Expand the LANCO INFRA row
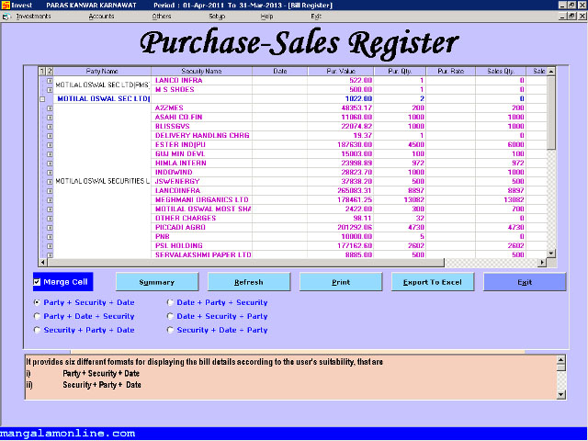 (x=50, y=80)
